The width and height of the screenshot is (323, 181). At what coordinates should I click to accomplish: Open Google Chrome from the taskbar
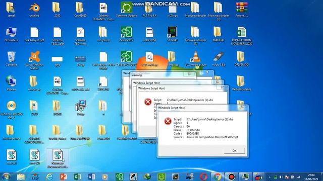pos(218,176)
